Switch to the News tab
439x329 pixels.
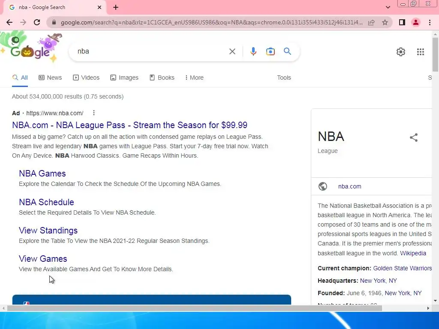[x=50, y=78]
